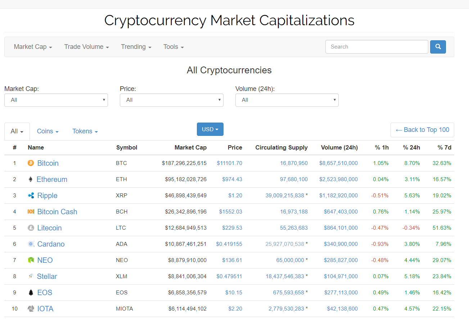Click the Bitcoin Cash logo icon

(x=31, y=212)
